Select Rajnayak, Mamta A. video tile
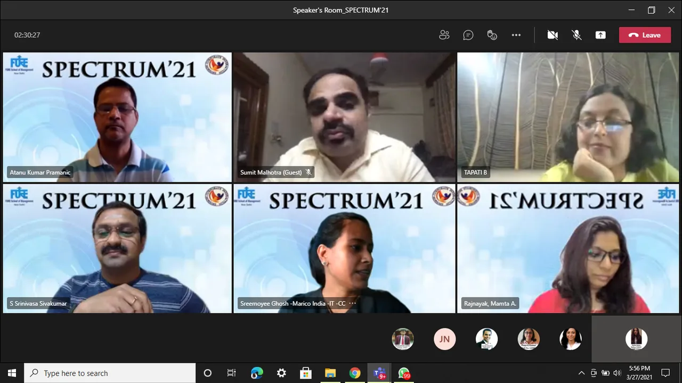Image resolution: width=682 pixels, height=383 pixels. pos(568,248)
